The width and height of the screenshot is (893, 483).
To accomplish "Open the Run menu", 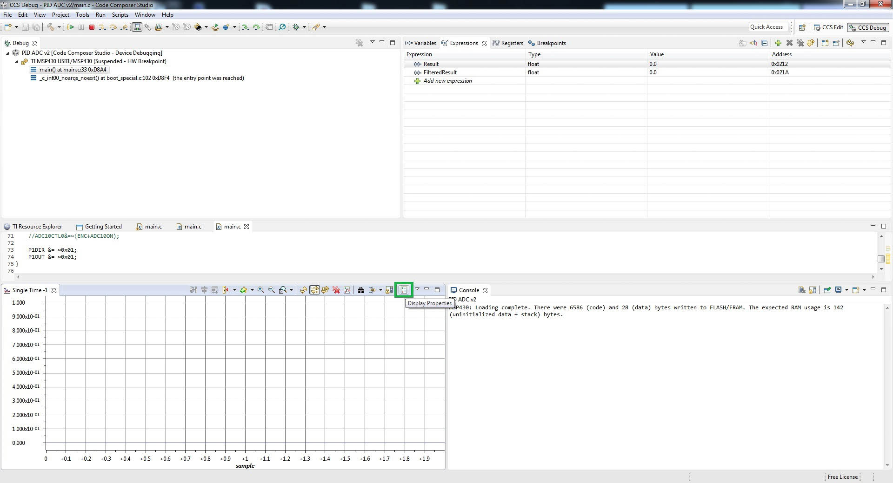I will click(x=100, y=14).
